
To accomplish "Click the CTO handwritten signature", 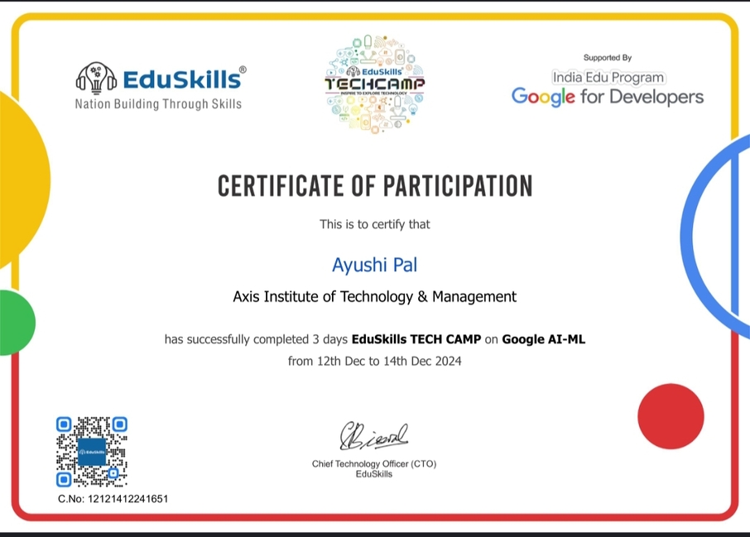I will pyautogui.click(x=373, y=437).
